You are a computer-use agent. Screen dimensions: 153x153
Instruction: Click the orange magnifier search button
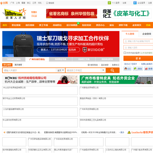pos(113,70)
